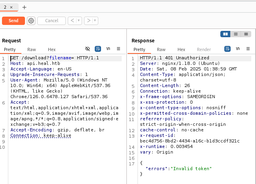
Task: Expand the back history dropdown arrow
Action: coord(78,21)
